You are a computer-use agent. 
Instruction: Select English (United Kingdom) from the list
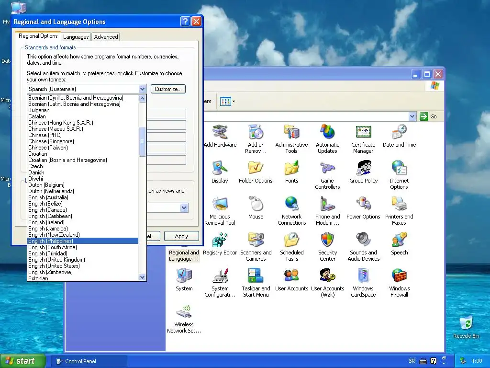(83, 260)
